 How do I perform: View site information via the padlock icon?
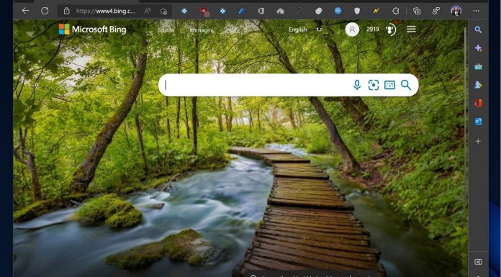click(66, 12)
